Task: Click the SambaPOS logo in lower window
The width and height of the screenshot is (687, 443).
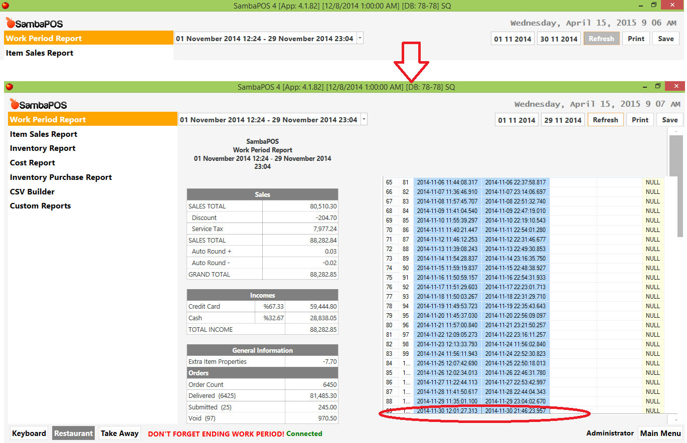Action: click(39, 105)
